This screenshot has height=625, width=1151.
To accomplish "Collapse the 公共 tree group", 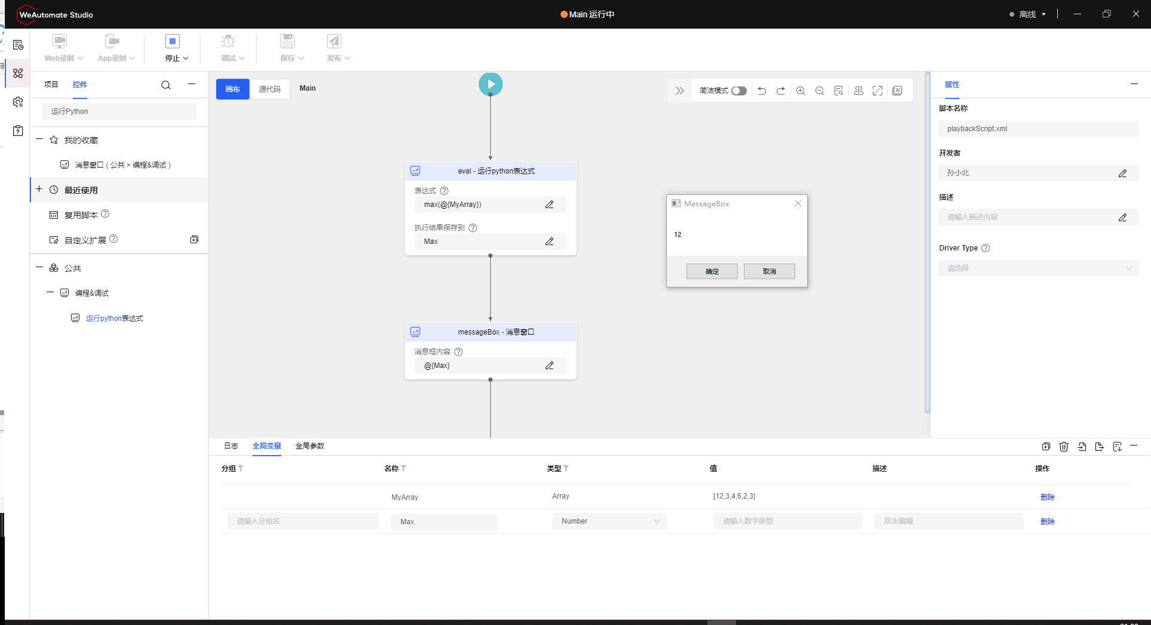I will click(39, 268).
